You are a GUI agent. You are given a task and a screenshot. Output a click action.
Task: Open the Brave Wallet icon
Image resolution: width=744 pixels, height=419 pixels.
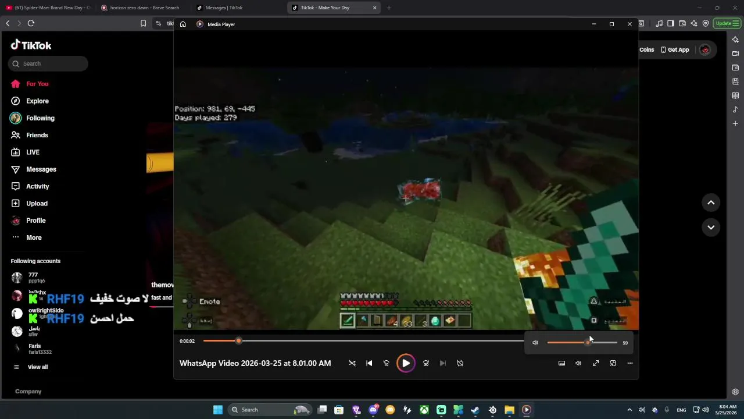(x=682, y=23)
